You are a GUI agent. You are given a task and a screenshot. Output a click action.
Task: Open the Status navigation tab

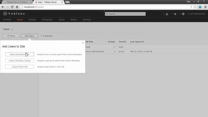(x=74, y=19)
